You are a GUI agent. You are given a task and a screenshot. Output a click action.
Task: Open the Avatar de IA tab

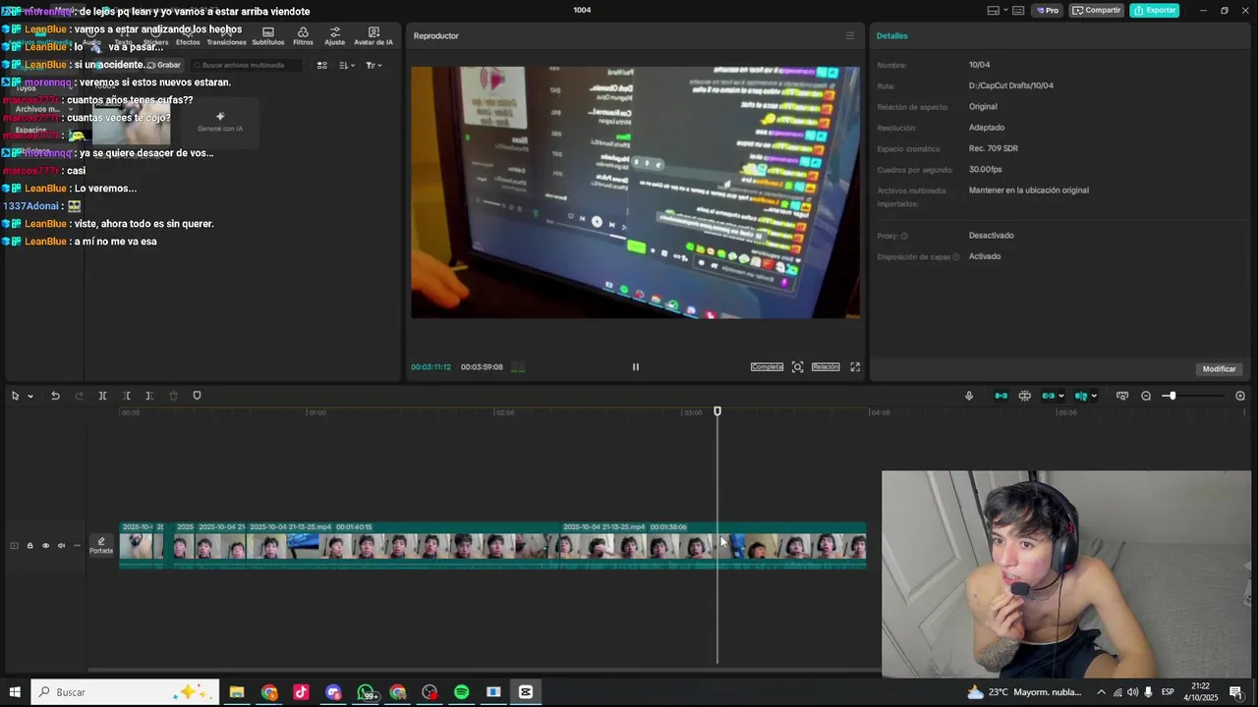pos(373,36)
